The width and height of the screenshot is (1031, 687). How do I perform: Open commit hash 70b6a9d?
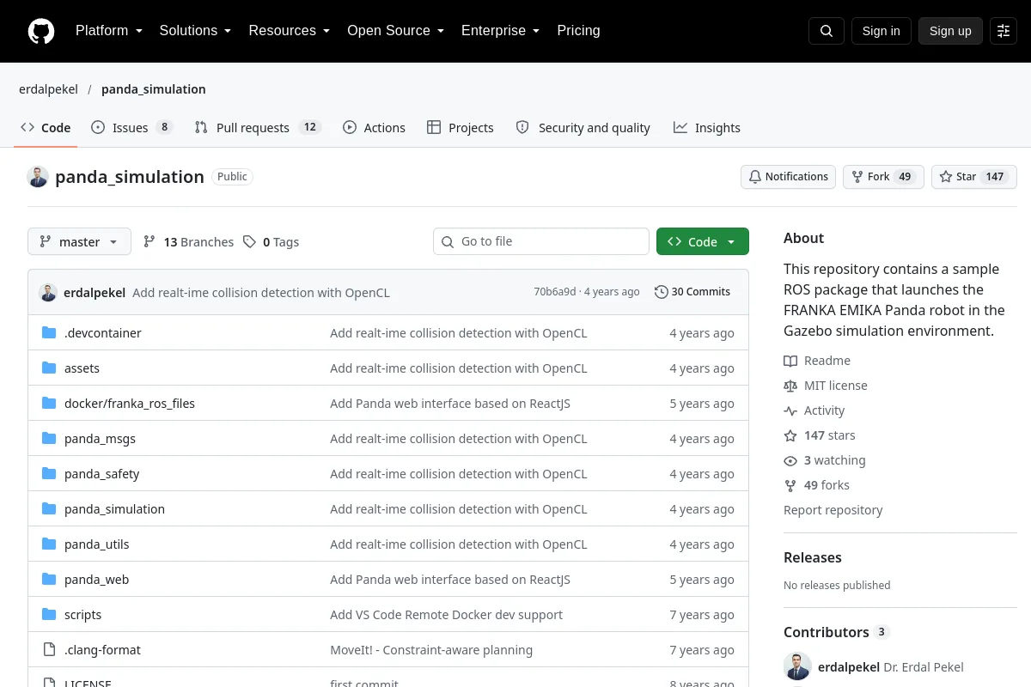(555, 292)
